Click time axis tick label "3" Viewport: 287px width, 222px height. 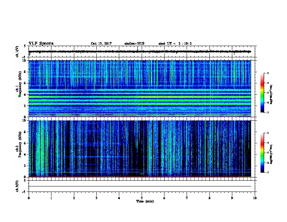96,198
